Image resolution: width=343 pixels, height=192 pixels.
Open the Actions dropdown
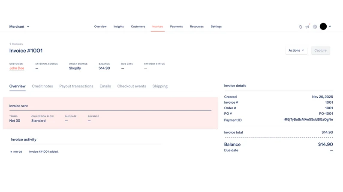click(296, 50)
